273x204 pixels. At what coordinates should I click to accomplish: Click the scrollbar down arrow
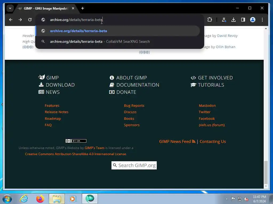point(266,186)
